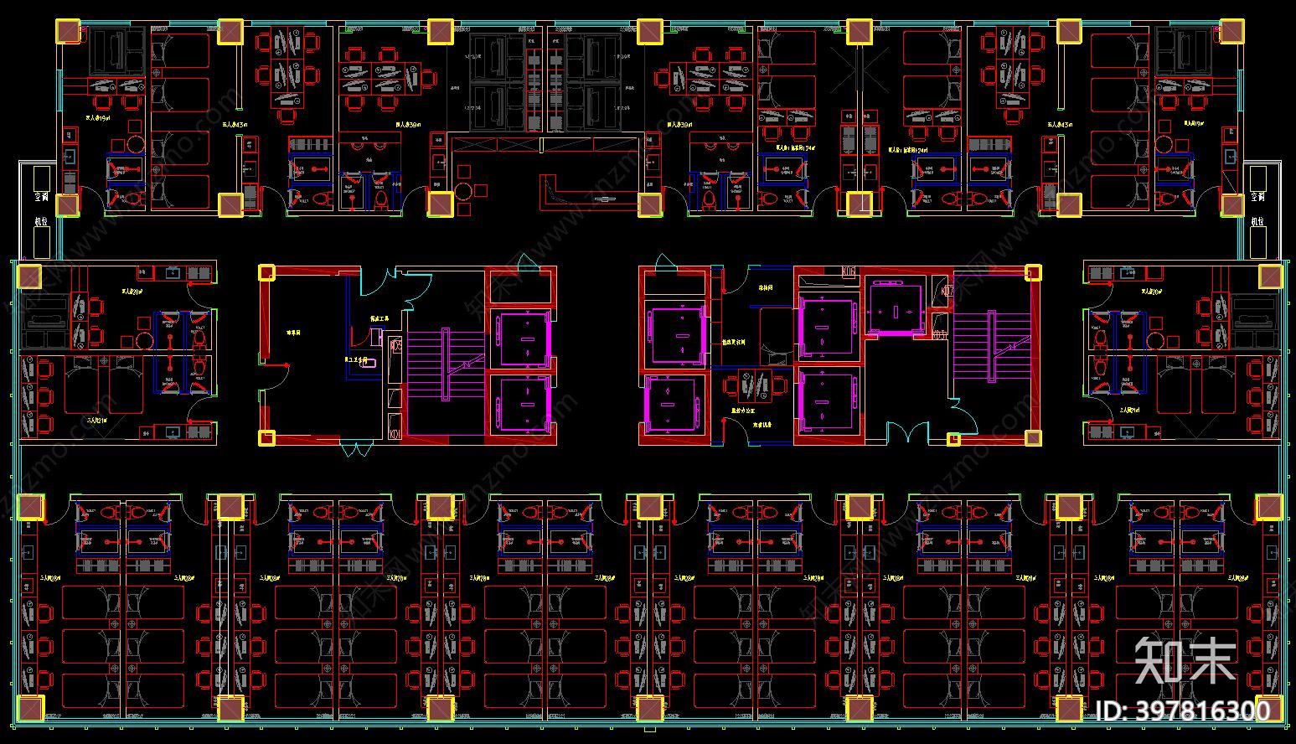Select the 43㎡ room label in the top-left wing

234,124
